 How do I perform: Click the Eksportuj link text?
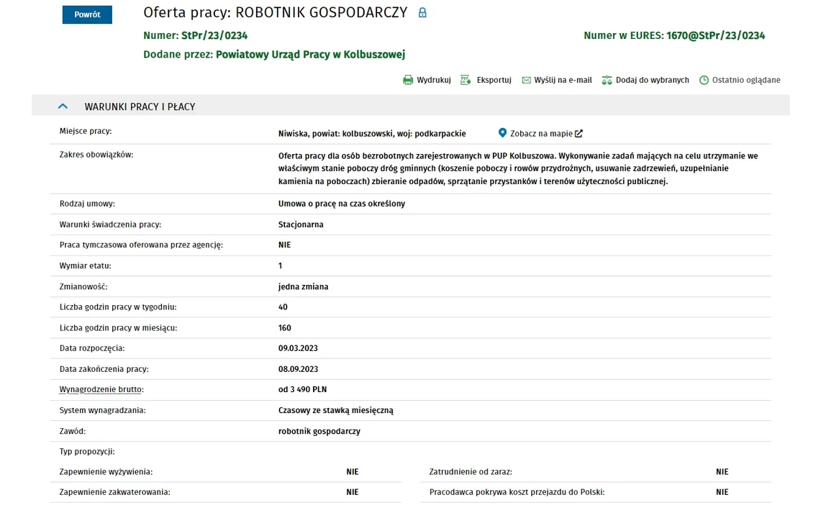(494, 80)
